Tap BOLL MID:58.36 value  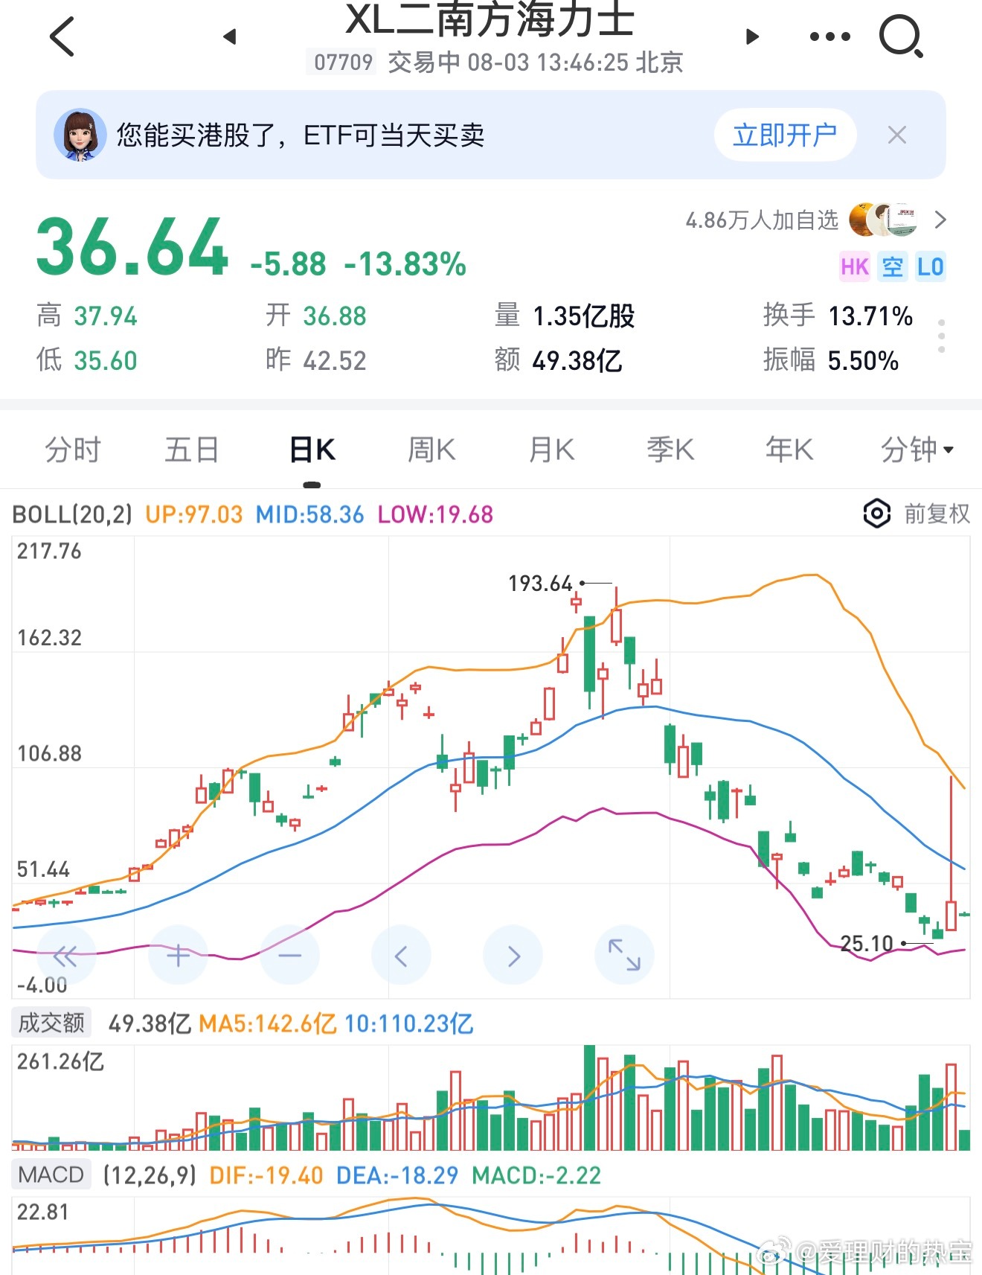tap(309, 514)
